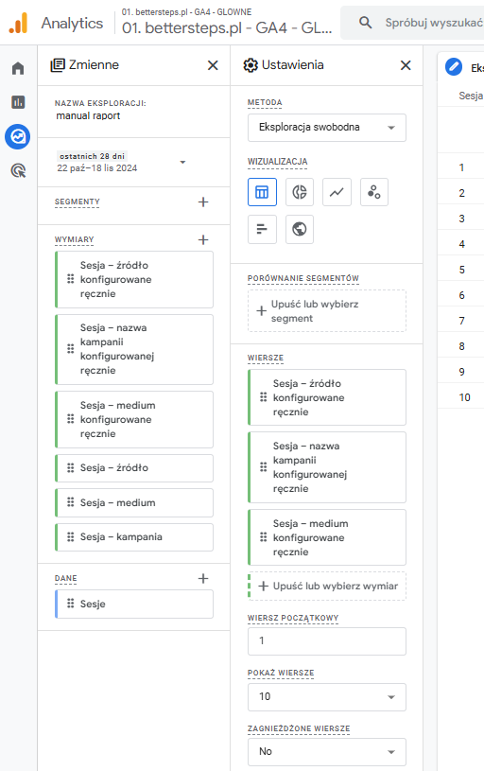This screenshot has width=484, height=771.
Task: Grab drag handle of Sesja – źródło dimension
Action: pyautogui.click(x=70, y=467)
